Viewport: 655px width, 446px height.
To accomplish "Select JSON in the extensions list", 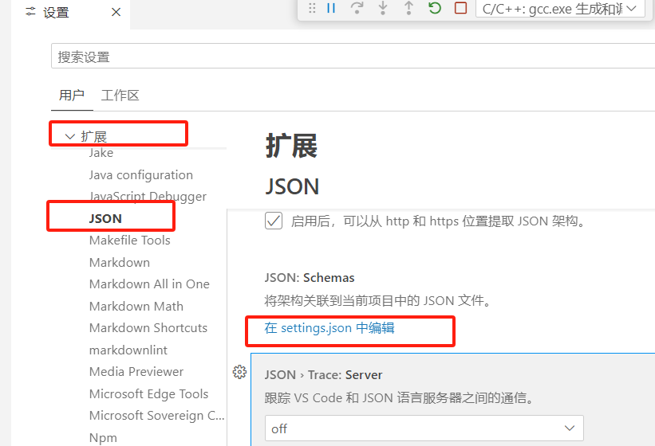I will tap(105, 218).
